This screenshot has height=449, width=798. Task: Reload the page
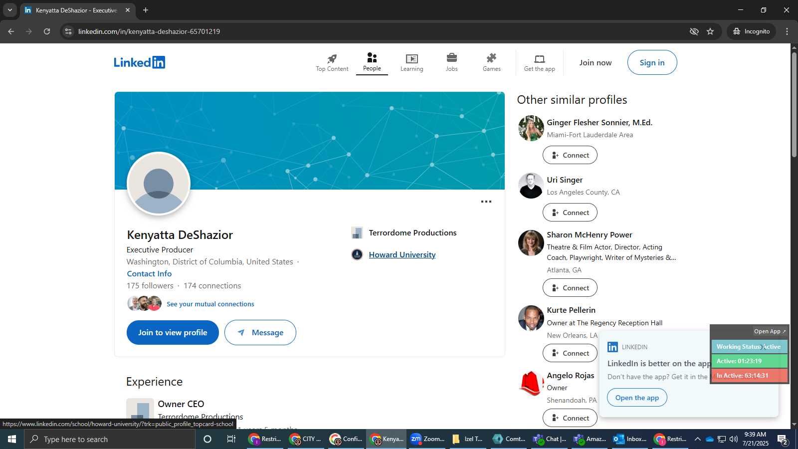click(47, 31)
